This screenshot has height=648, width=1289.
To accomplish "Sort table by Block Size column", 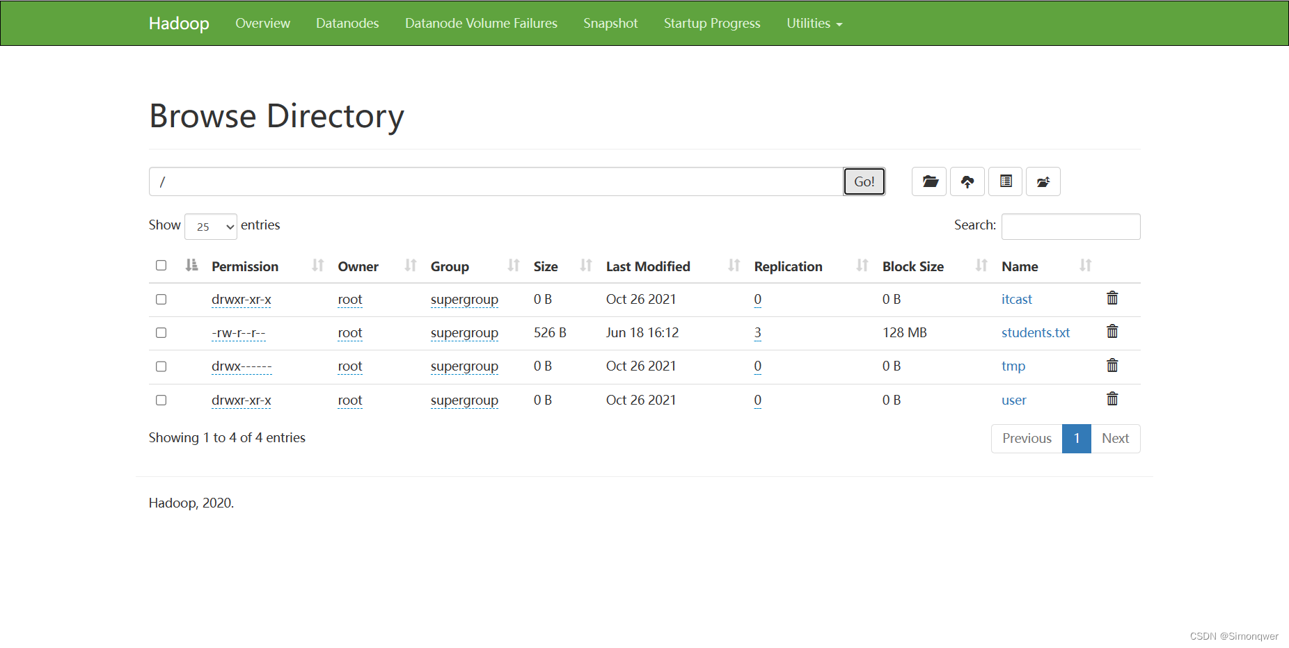I will tap(981, 265).
